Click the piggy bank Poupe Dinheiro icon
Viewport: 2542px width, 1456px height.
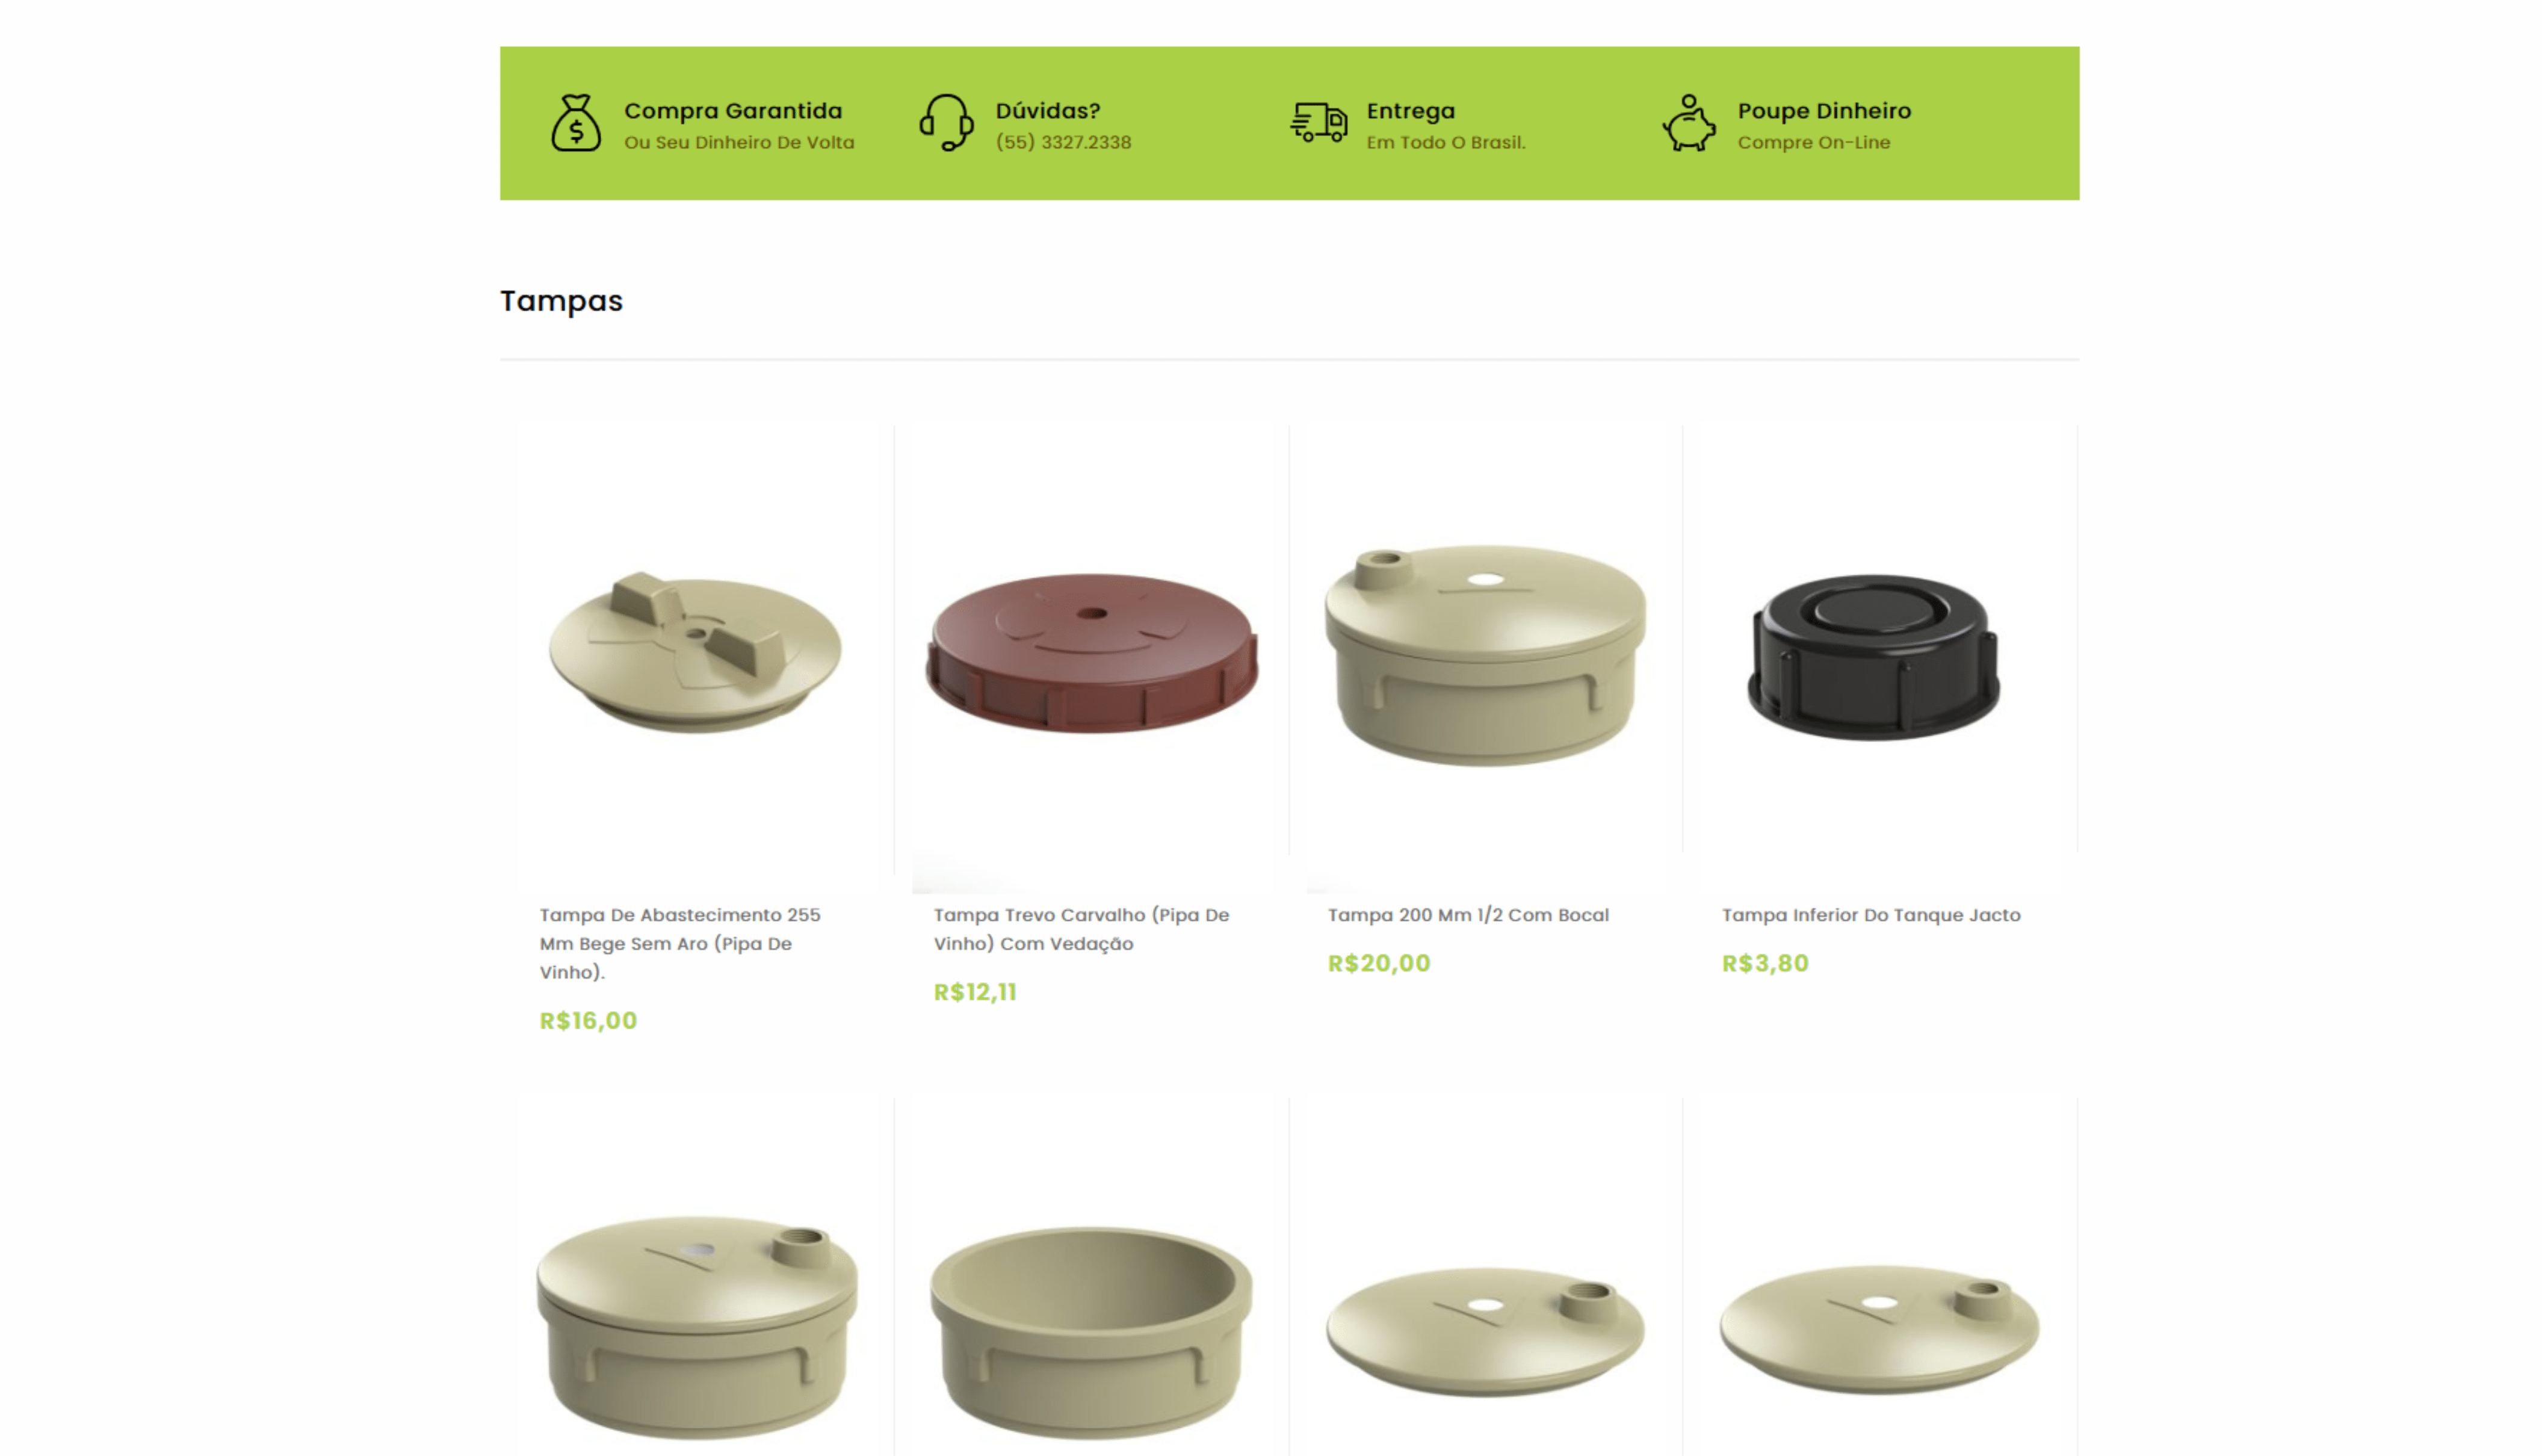coord(1689,123)
